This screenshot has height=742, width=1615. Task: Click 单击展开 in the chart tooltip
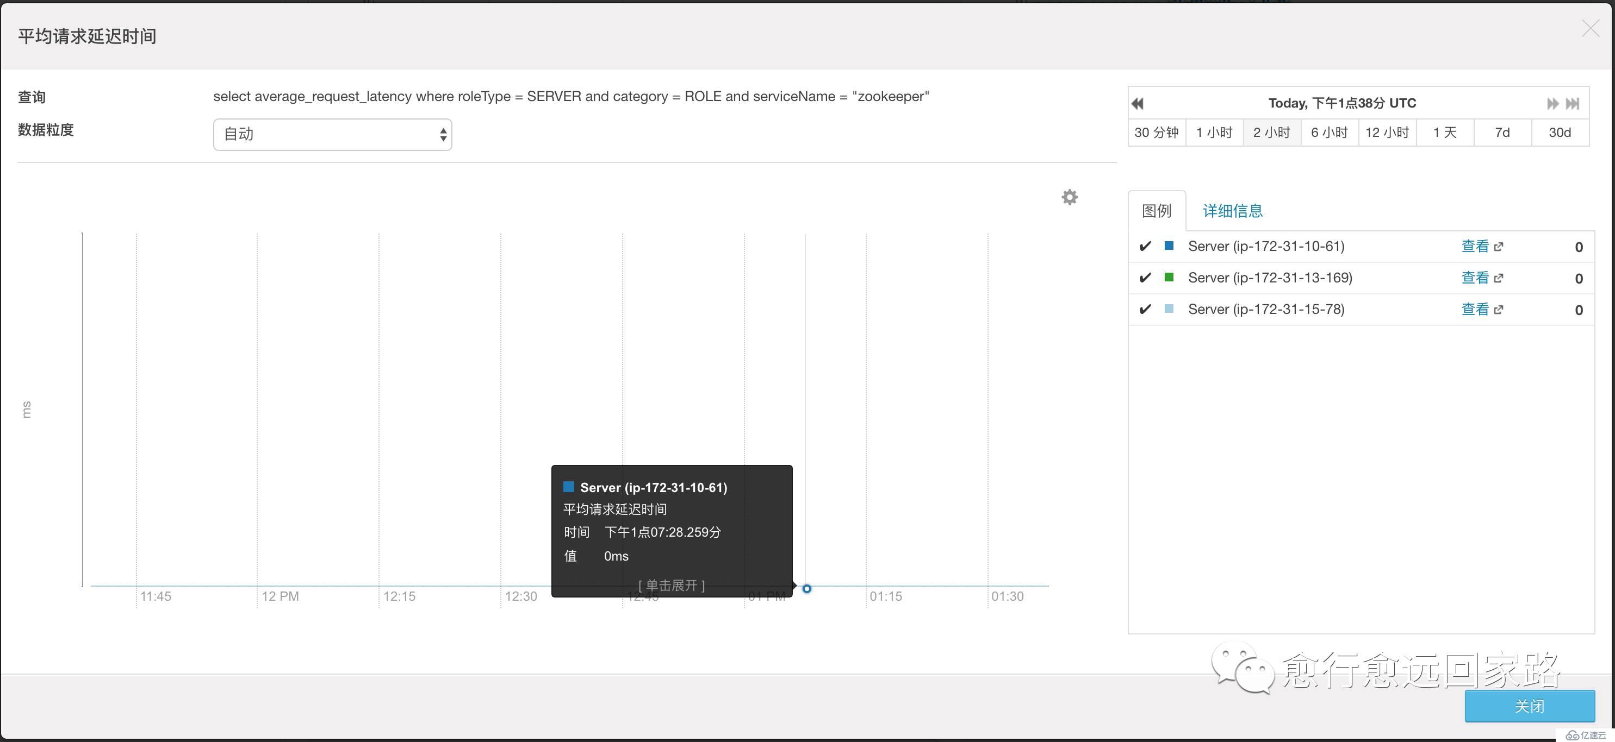(x=672, y=586)
